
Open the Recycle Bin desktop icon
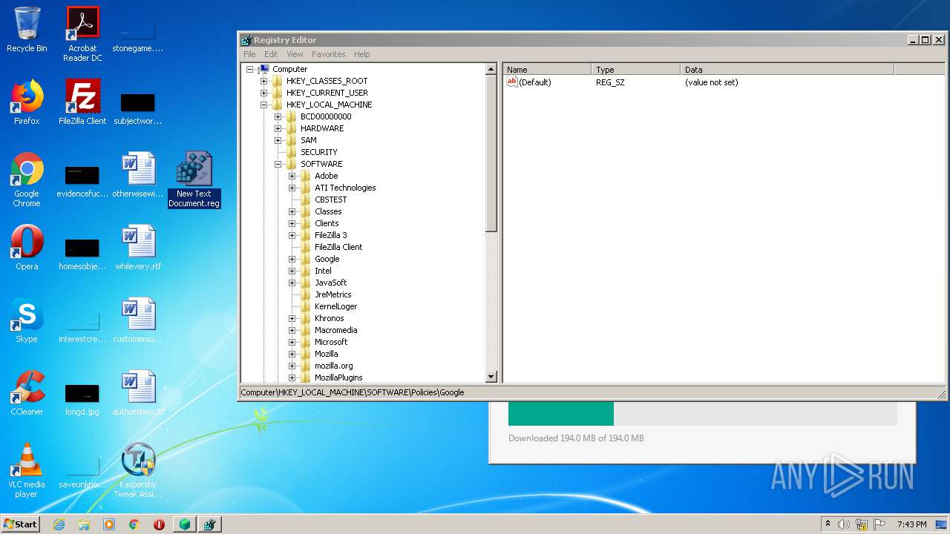coord(27,30)
